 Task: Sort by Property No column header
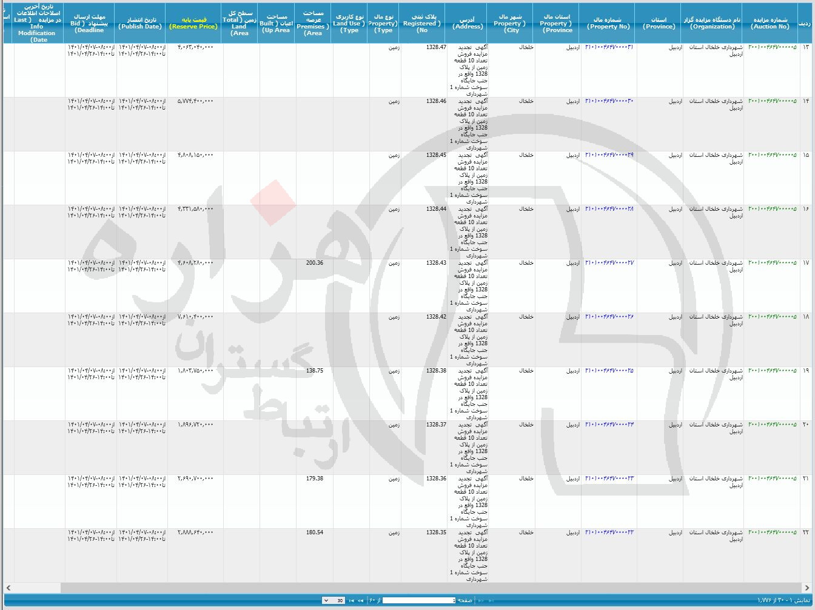(608, 22)
